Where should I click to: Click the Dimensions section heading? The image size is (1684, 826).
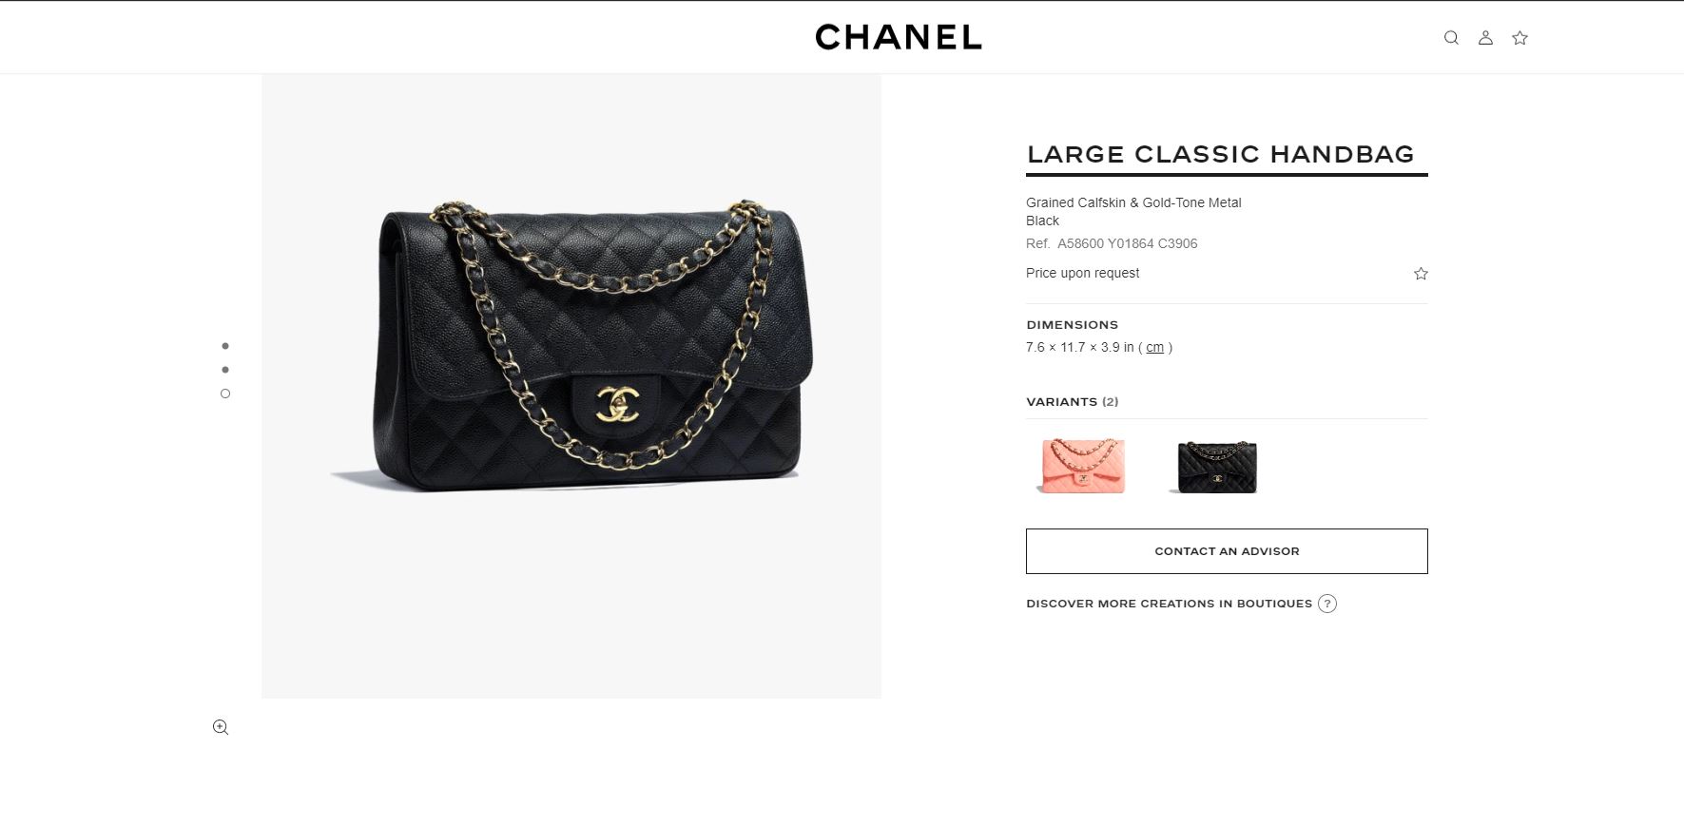point(1073,325)
